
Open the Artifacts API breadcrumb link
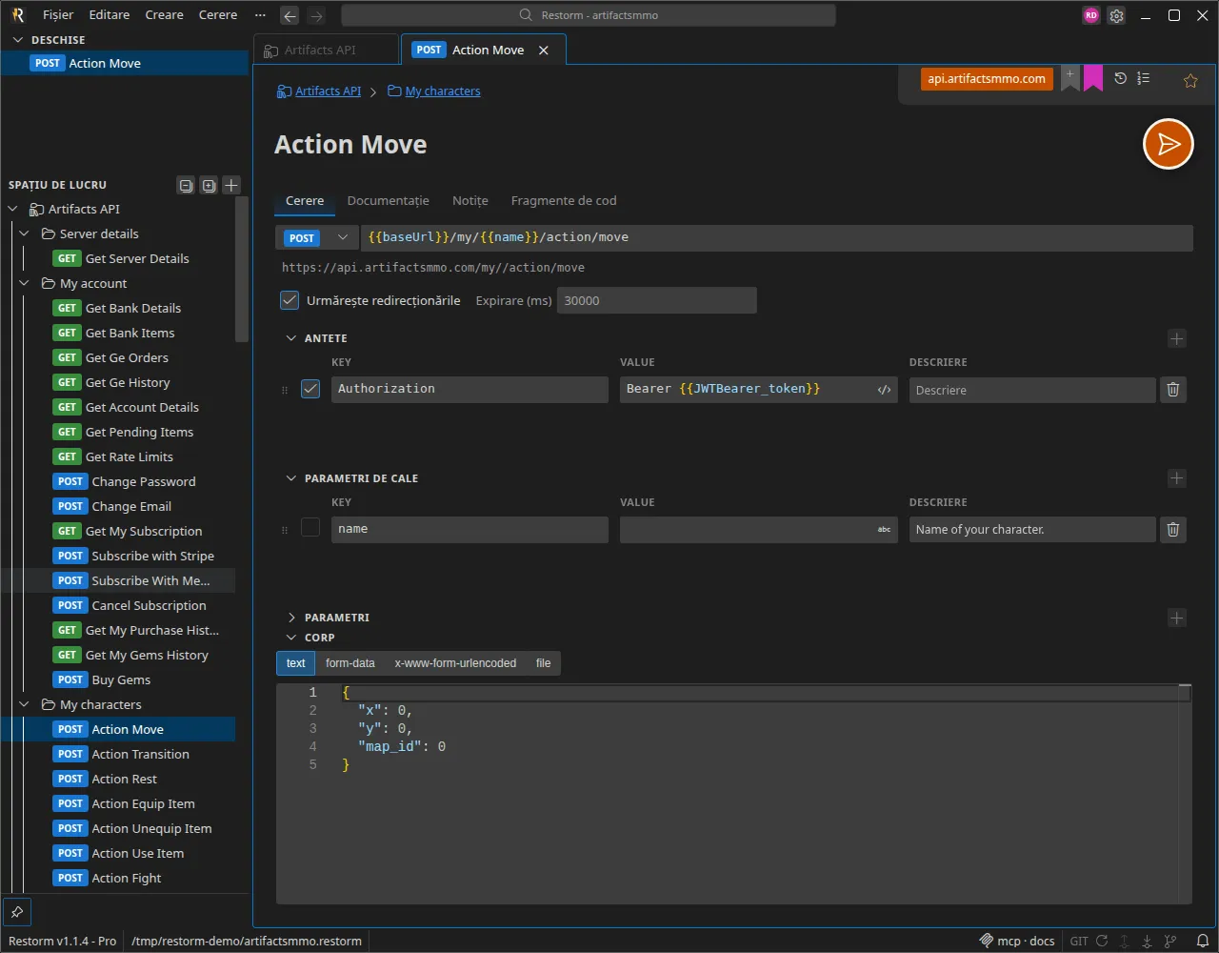click(x=329, y=91)
